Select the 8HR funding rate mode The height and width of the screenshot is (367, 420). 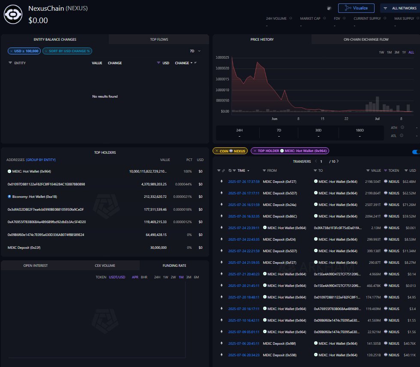144,277
